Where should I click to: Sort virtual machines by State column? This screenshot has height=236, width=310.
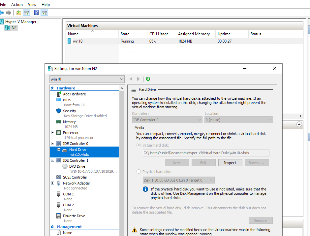coord(133,34)
